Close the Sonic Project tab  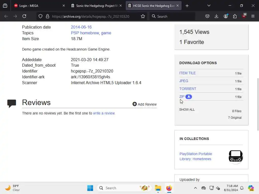(121, 6)
